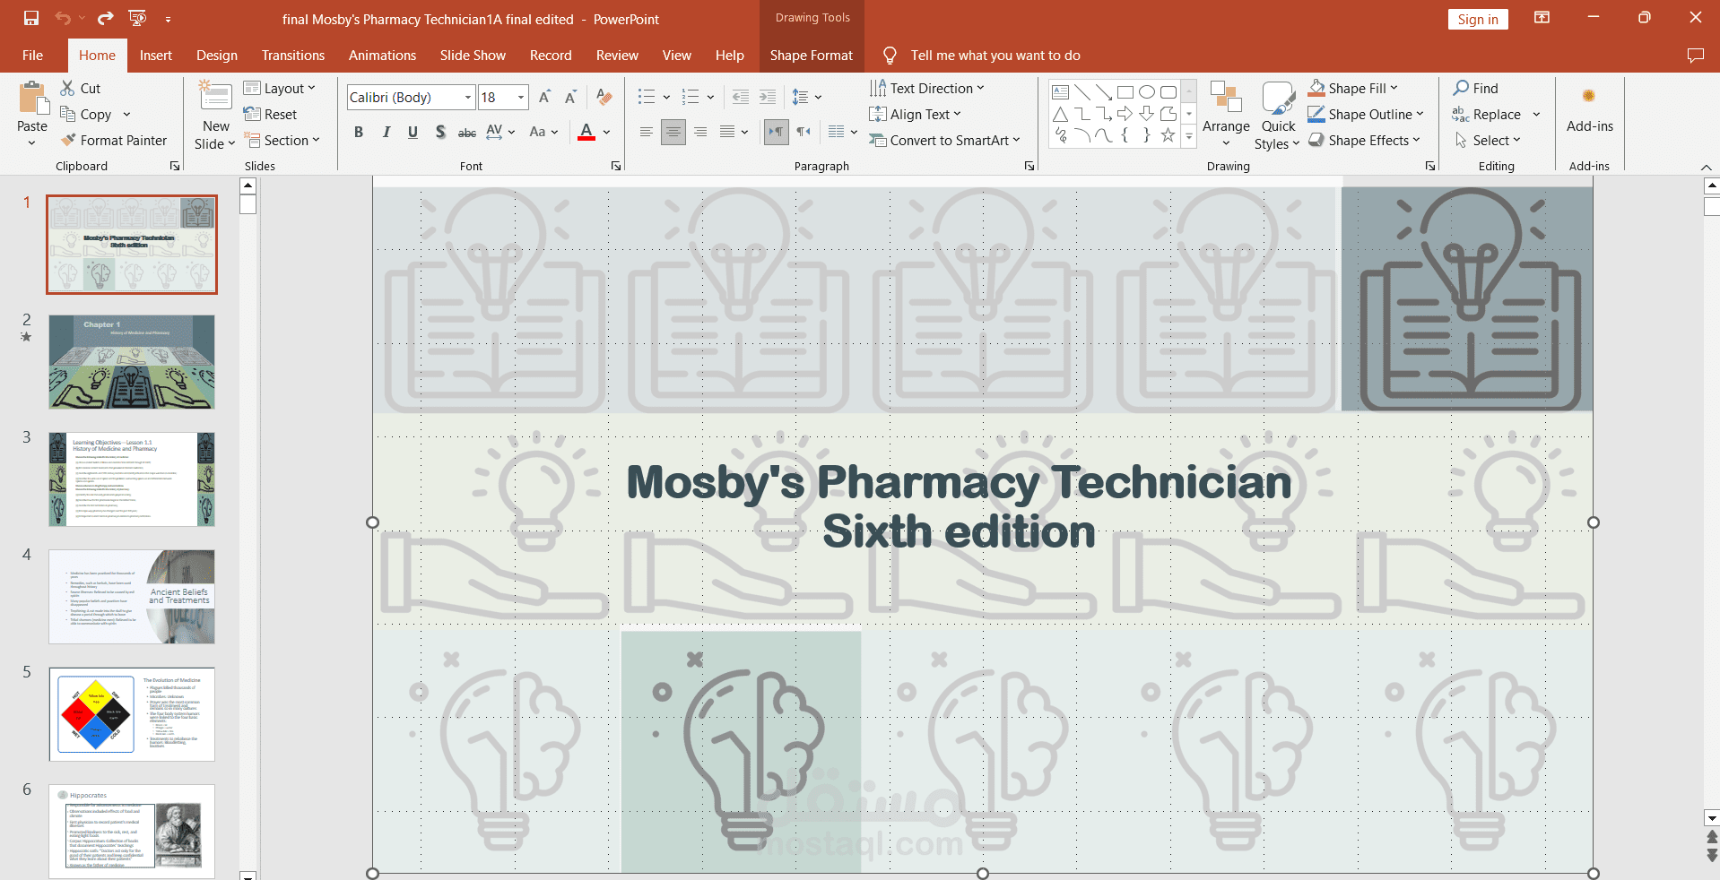Center the paragraph text
The width and height of the screenshot is (1720, 880).
673,132
